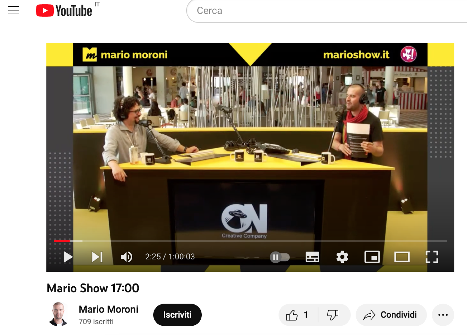Viewport: 467px width, 335px height.
Task: Click the video title Mario Show 17:00
Action: [x=93, y=288]
